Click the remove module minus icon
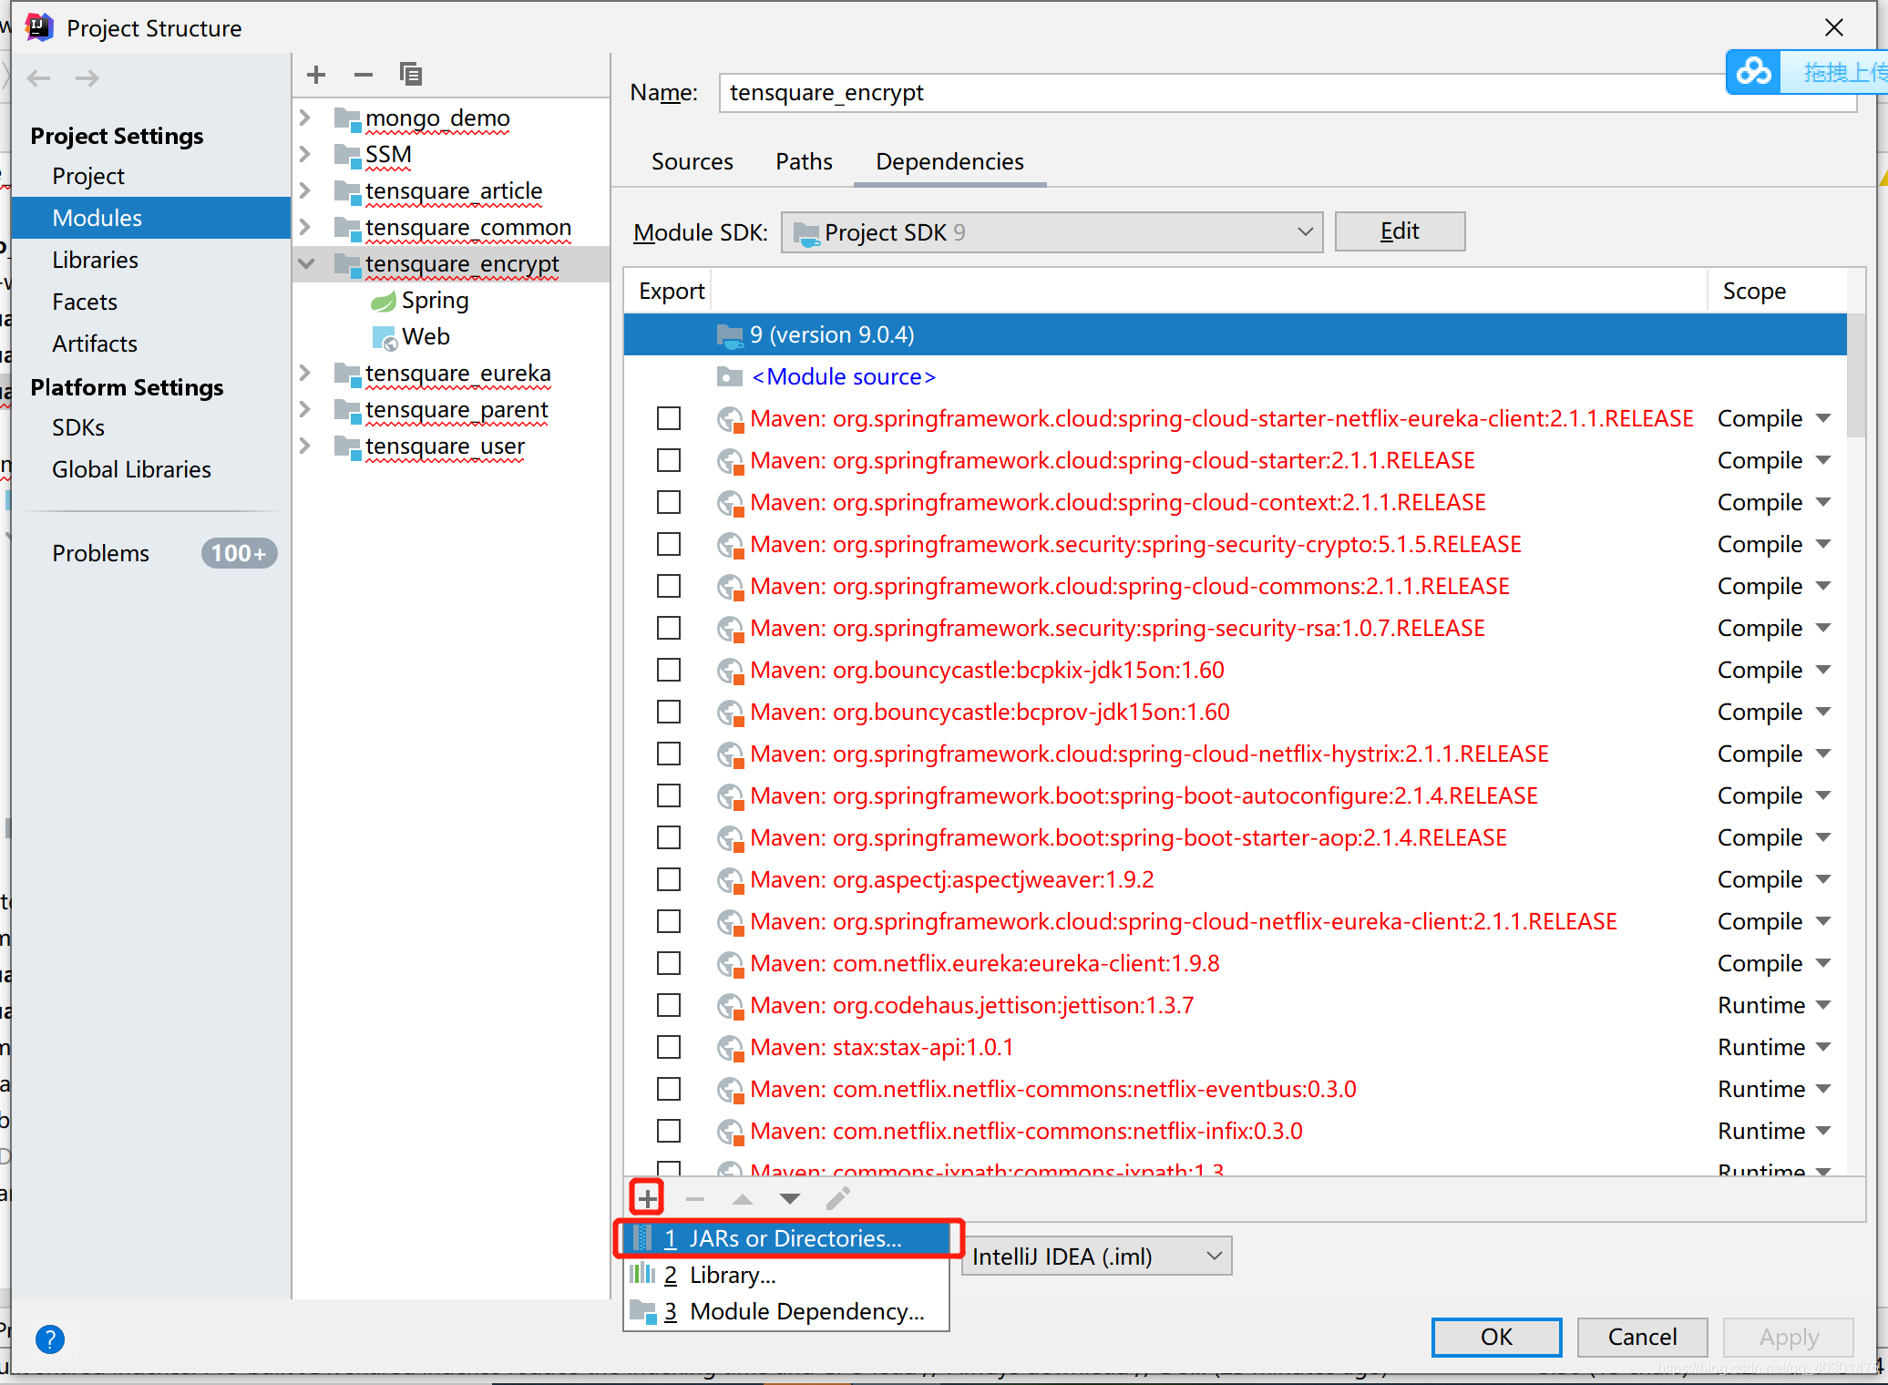Image resolution: width=1888 pixels, height=1385 pixels. (x=363, y=75)
